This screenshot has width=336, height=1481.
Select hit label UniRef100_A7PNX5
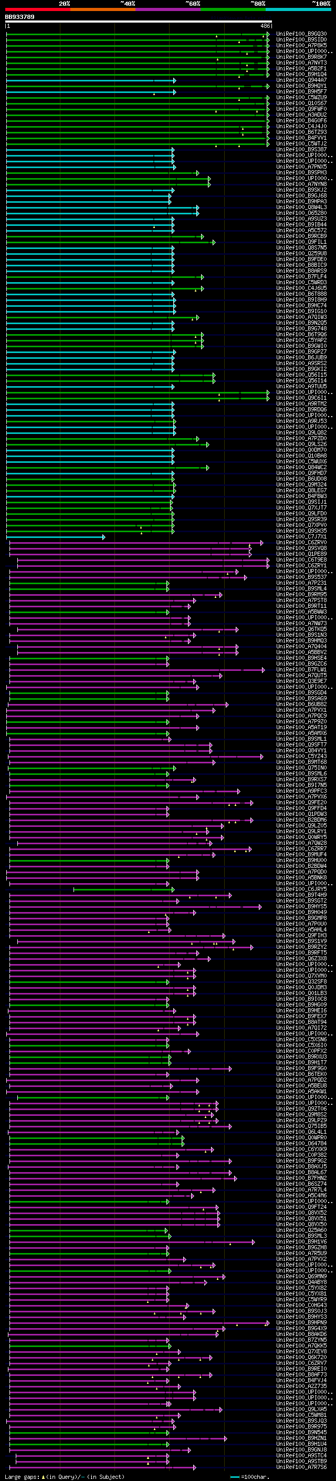click(x=301, y=167)
